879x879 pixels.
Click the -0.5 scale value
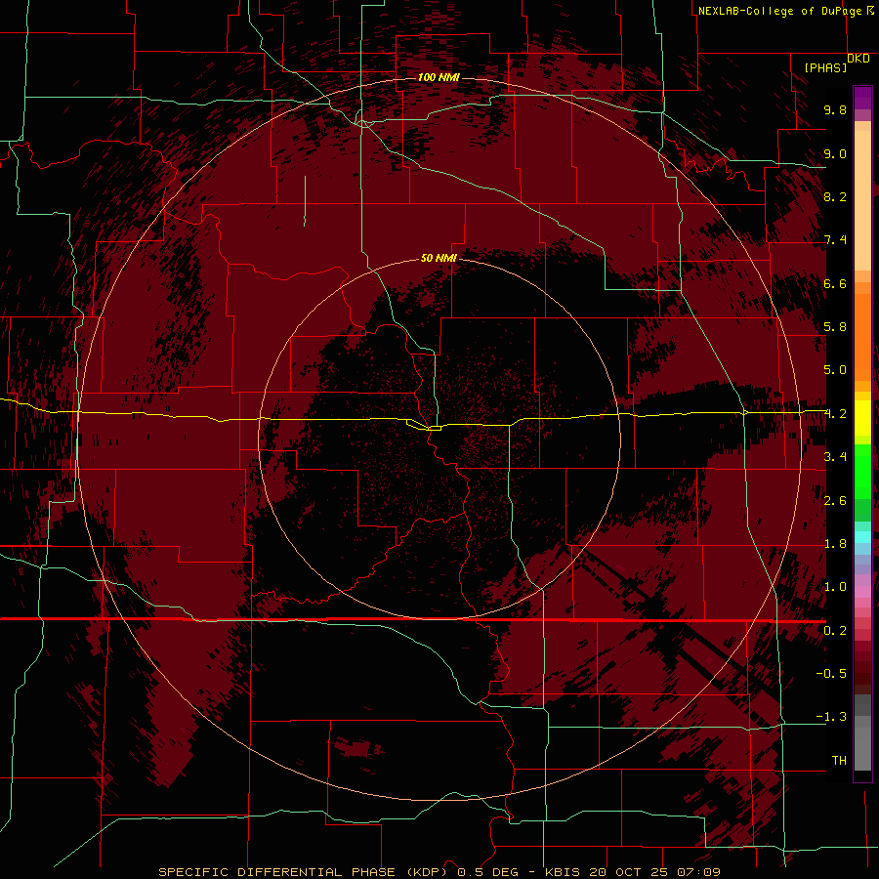831,674
